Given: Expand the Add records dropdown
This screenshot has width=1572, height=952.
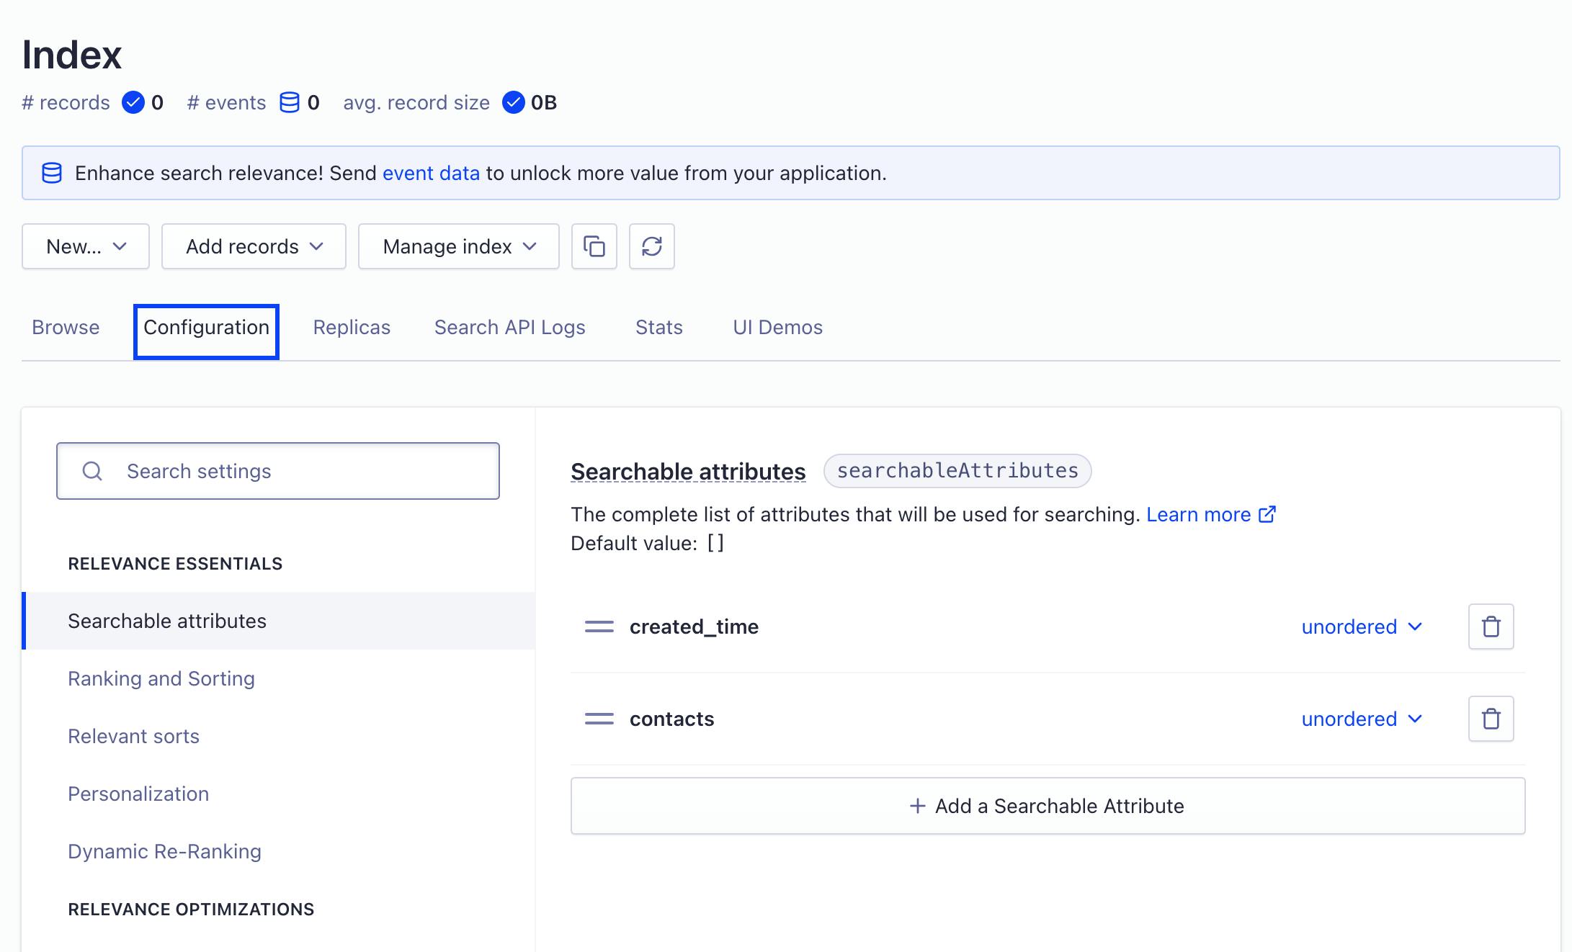Looking at the screenshot, I should click(x=254, y=246).
